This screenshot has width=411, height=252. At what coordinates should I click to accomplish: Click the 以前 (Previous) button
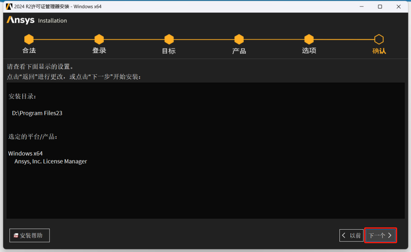(x=351, y=235)
